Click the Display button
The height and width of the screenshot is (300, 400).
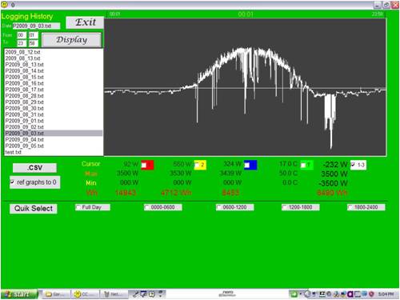click(72, 40)
